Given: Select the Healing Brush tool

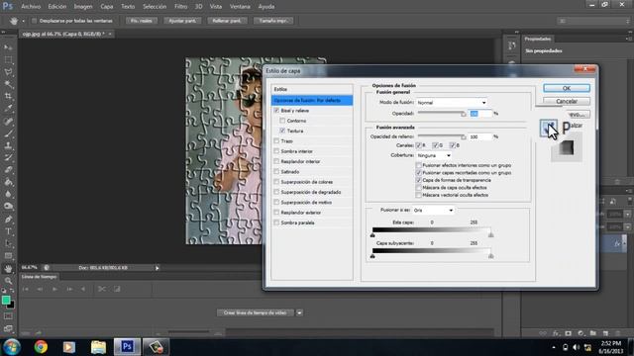Looking at the screenshot, I should [x=8, y=121].
